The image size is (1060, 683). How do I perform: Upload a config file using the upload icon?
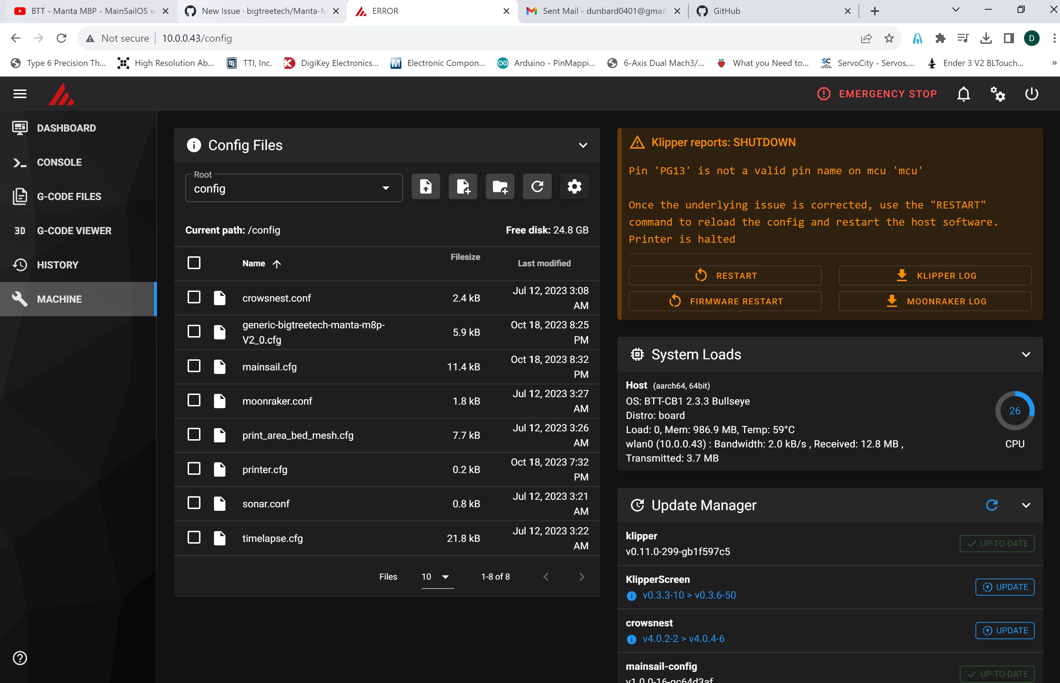(425, 187)
